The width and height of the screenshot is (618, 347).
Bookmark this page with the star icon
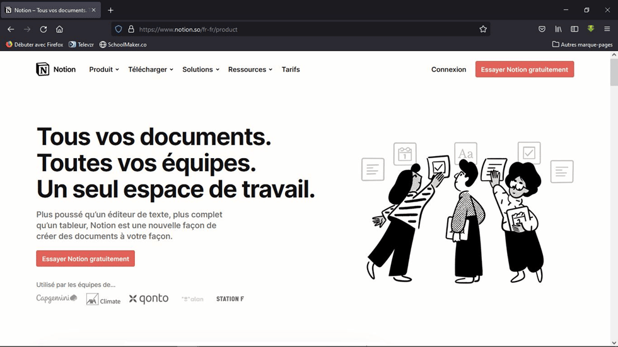point(483,29)
